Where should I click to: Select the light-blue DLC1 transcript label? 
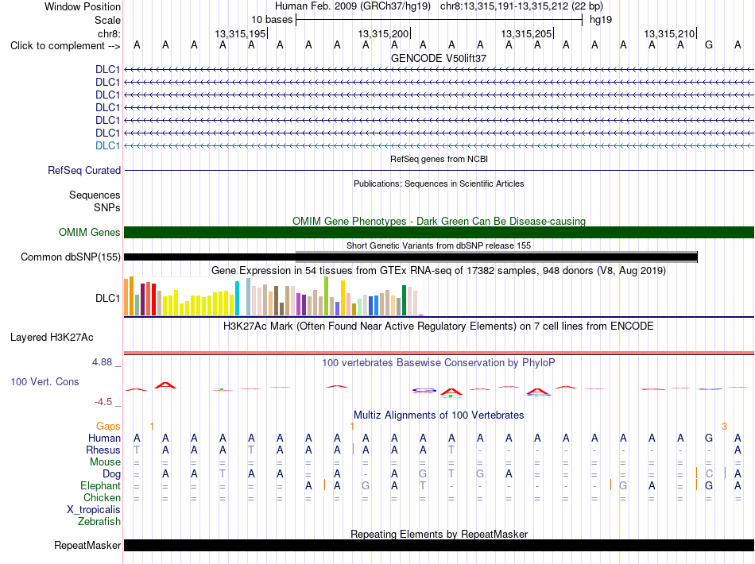pos(107,146)
